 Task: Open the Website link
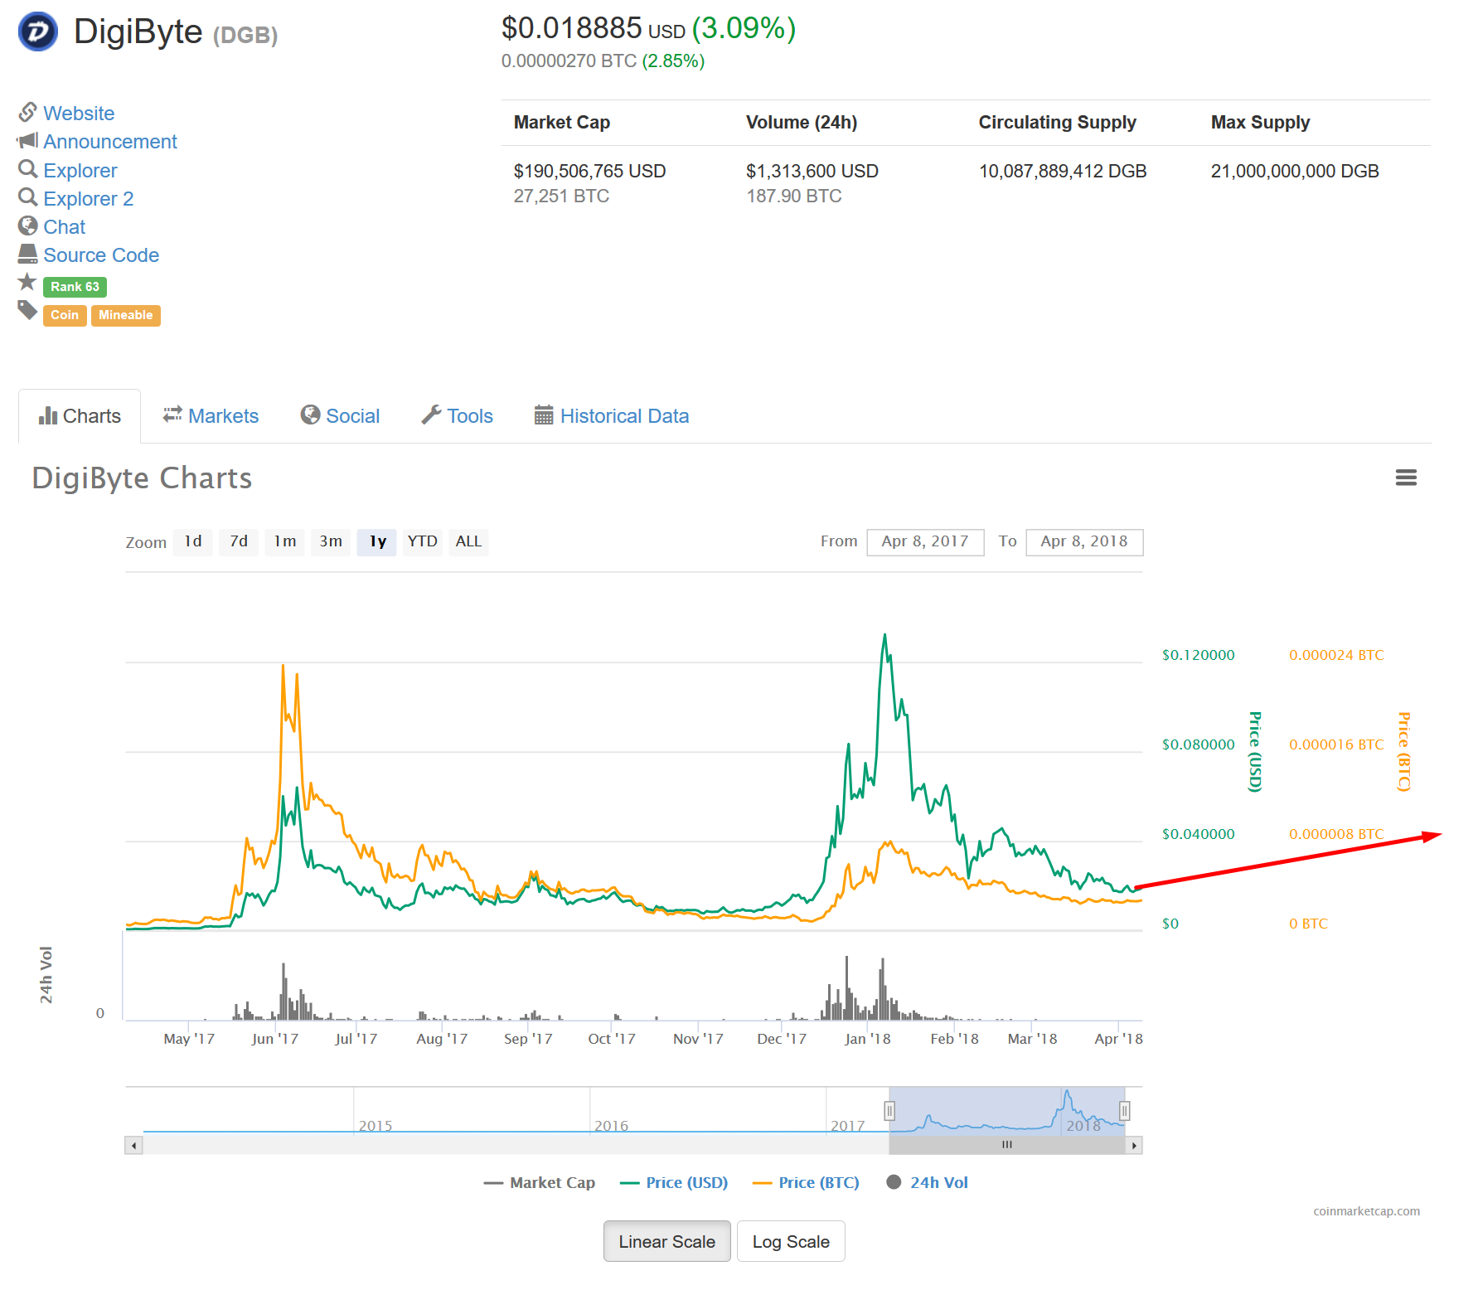79,113
